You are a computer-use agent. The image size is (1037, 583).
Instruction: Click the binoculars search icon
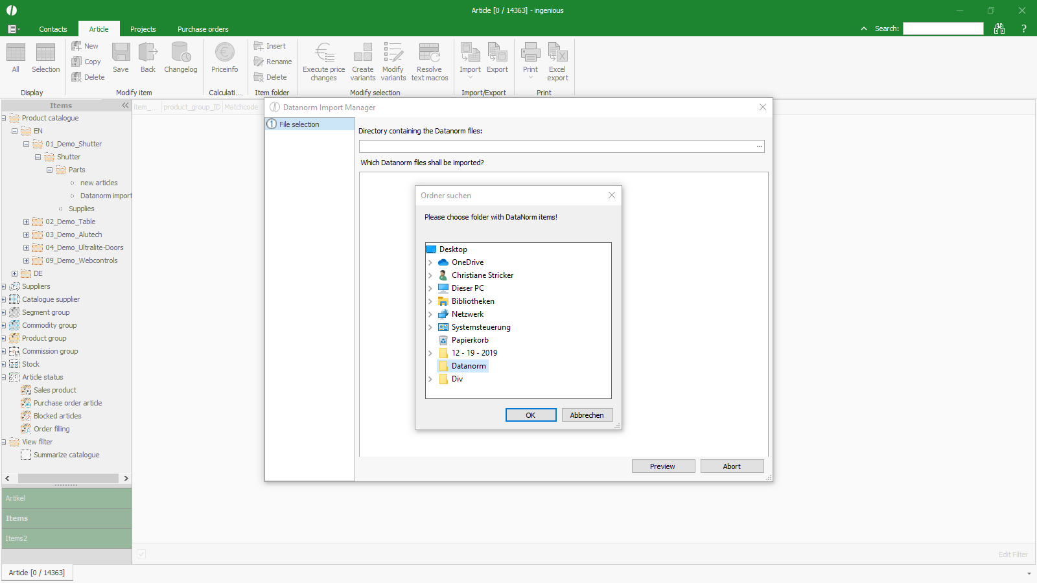point(999,29)
